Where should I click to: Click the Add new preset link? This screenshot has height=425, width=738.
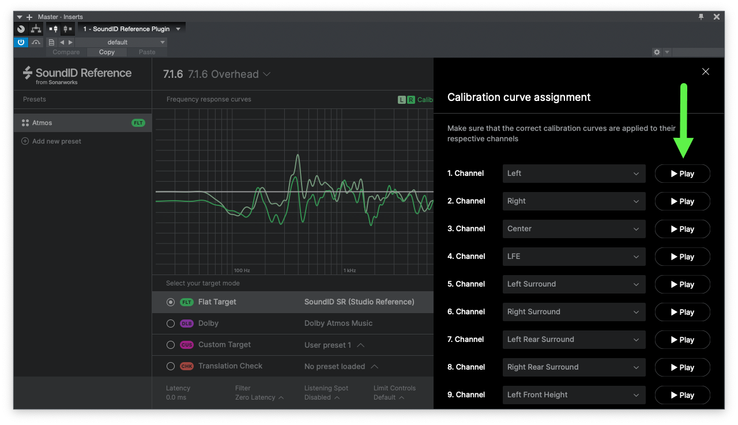point(57,141)
